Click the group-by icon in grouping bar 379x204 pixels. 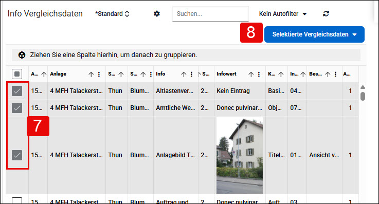22,55
